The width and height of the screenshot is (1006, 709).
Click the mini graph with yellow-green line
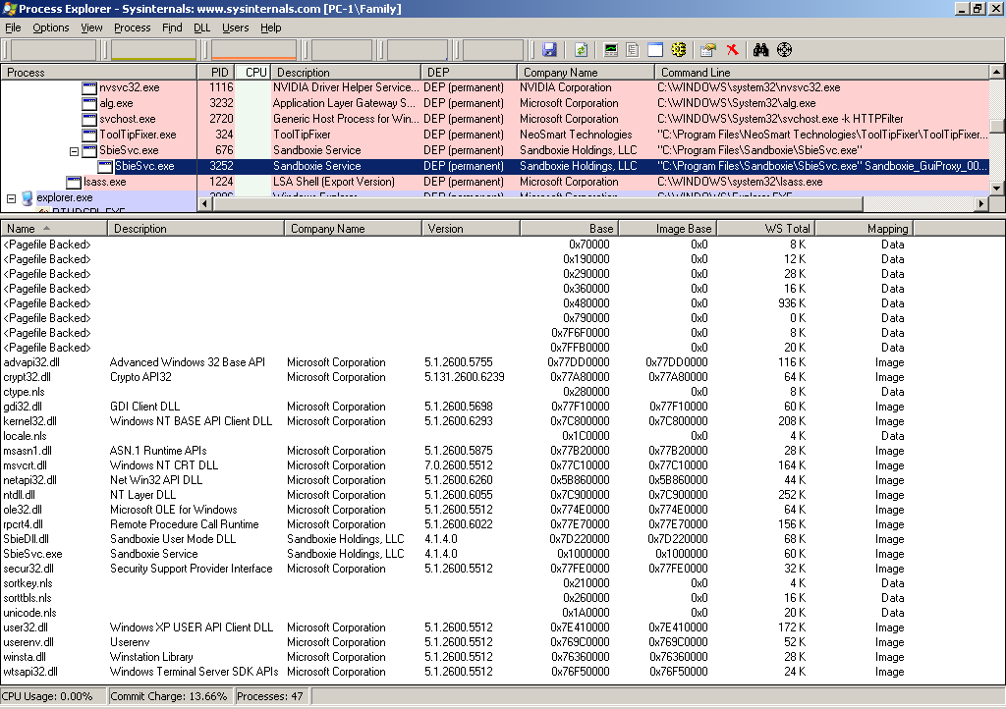153,50
